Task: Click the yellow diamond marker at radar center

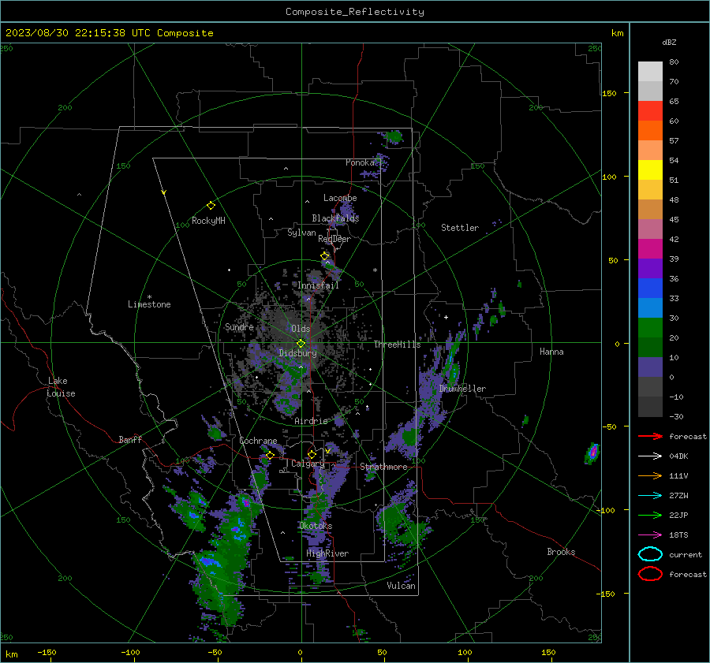Action: tap(301, 344)
